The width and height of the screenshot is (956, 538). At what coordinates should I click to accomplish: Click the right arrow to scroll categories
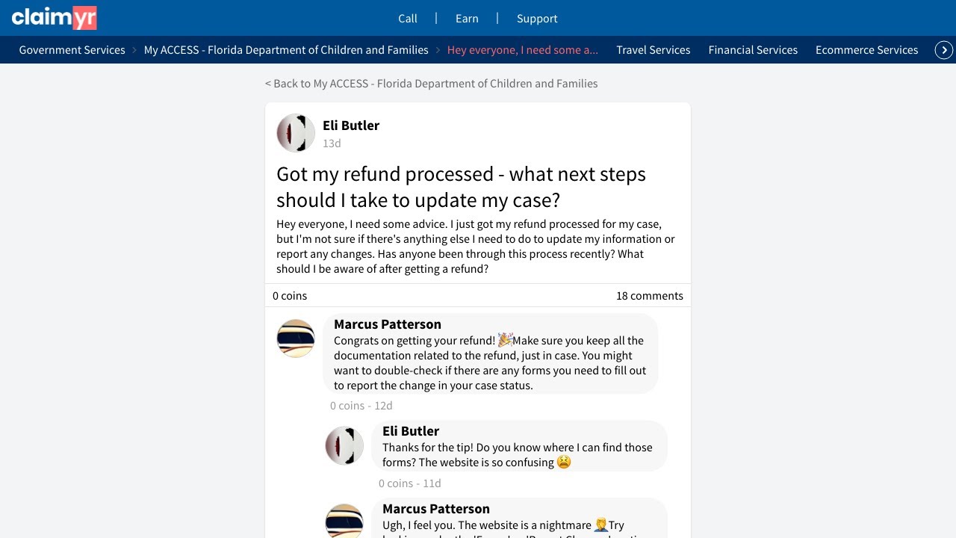click(x=944, y=50)
